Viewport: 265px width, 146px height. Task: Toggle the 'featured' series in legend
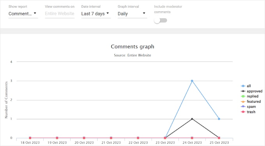pos(251,102)
